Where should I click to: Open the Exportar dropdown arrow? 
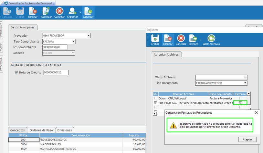coord(80,13)
